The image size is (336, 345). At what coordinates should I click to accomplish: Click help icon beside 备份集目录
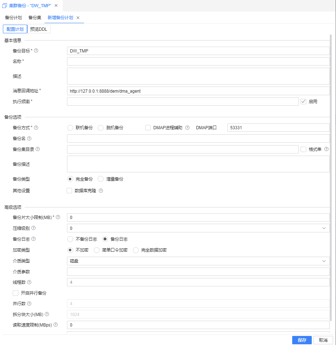pos(38,149)
